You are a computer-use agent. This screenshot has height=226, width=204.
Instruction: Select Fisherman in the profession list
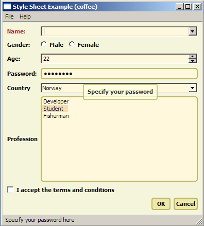(56, 116)
